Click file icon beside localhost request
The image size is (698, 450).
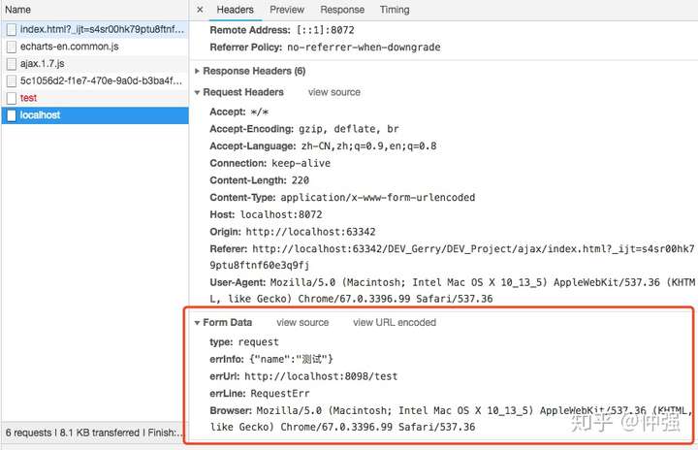tap(12, 115)
